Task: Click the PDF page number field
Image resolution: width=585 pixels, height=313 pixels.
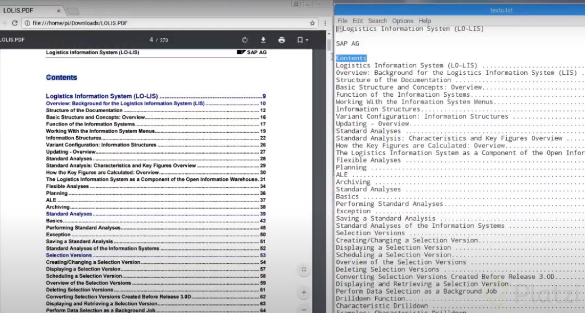Action: tap(151, 40)
